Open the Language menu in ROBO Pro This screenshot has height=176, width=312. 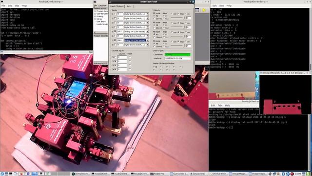[x=102, y=5]
